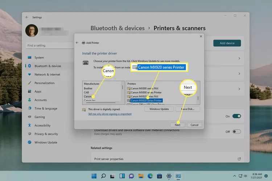Open taskbar Search

tap(103, 176)
